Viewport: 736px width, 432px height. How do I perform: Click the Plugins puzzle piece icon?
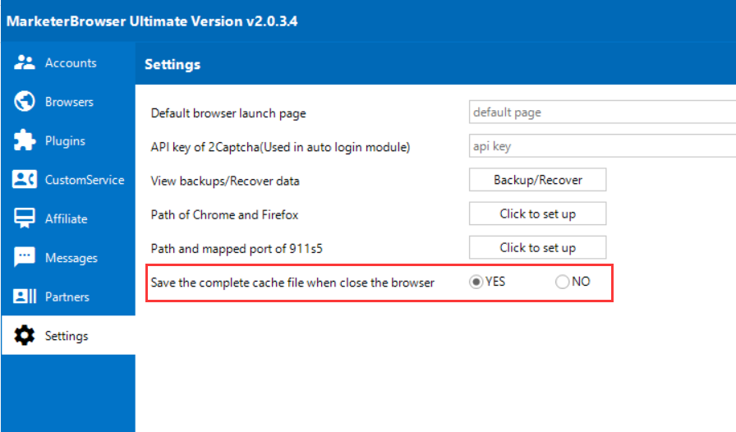(x=25, y=141)
